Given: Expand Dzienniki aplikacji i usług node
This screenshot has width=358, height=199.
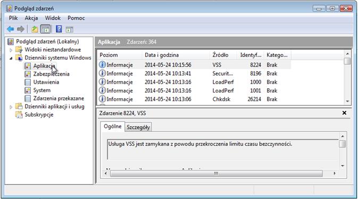Looking at the screenshot, I should 11,107.
